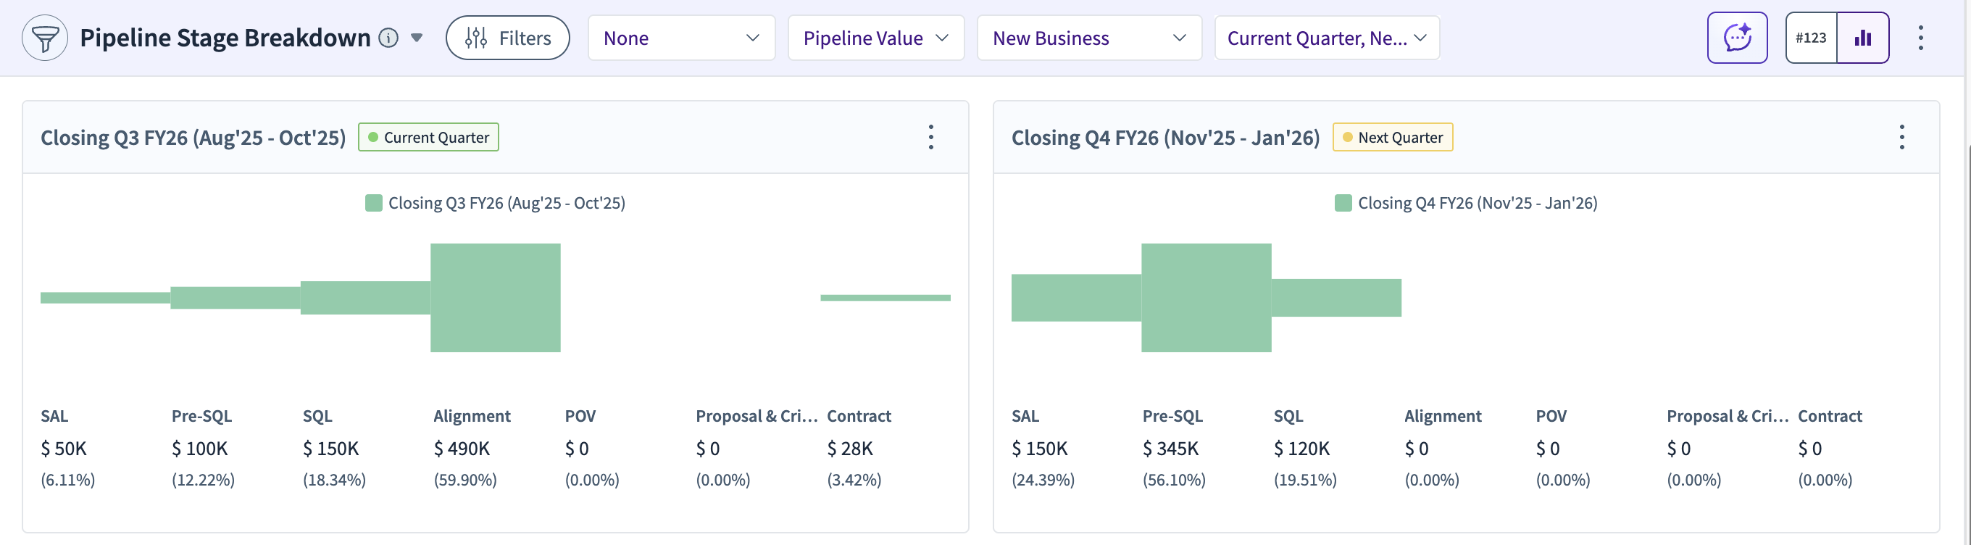Click the info icon next to Pipeline Stage Breakdown
This screenshot has height=545, width=1971.
click(x=388, y=38)
